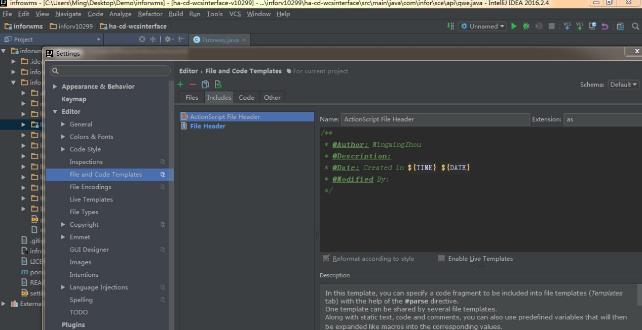Viewport: 642px width, 330px height.
Task: Click Hide Project panel icon
Action: click(181, 39)
